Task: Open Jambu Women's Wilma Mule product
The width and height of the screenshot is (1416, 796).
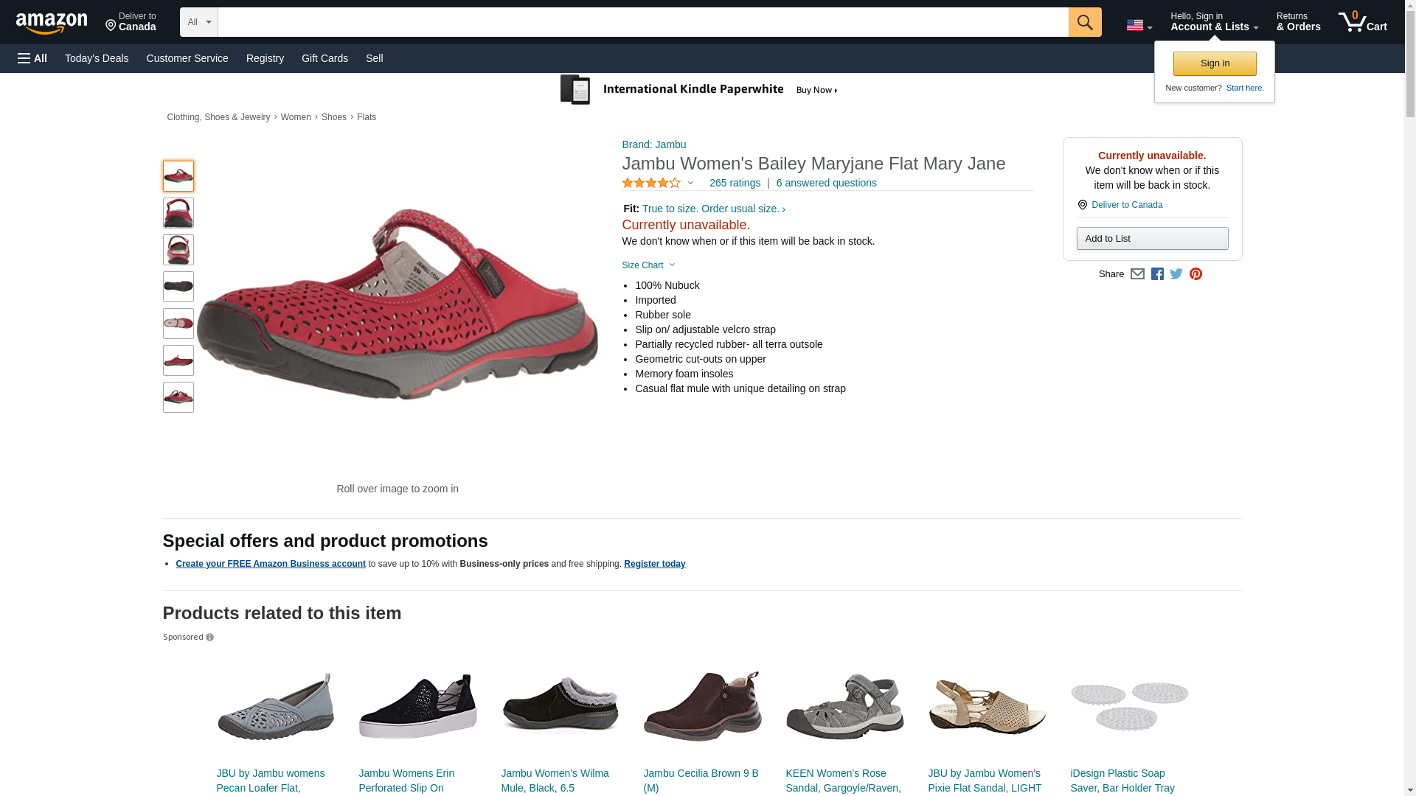Action: (x=555, y=780)
